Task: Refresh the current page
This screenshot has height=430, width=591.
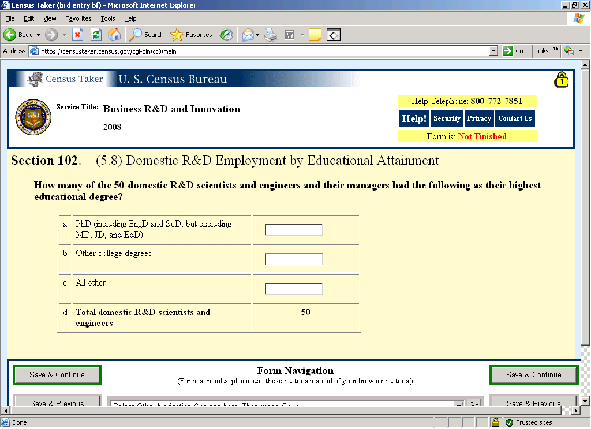Action: pyautogui.click(x=96, y=35)
